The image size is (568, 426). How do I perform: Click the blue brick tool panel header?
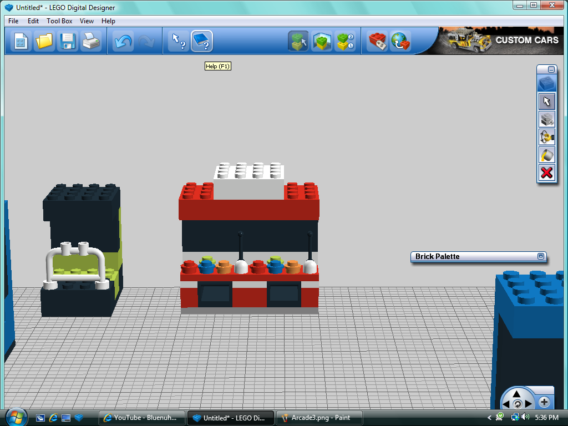[x=546, y=83]
